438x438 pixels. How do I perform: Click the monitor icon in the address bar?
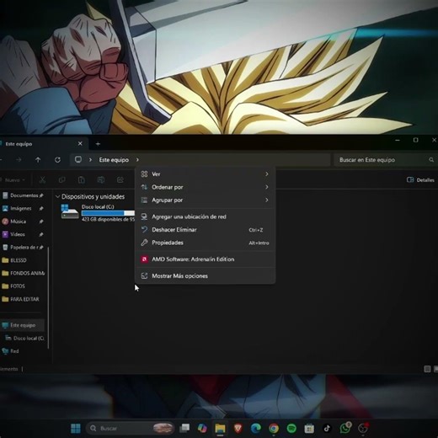78,159
